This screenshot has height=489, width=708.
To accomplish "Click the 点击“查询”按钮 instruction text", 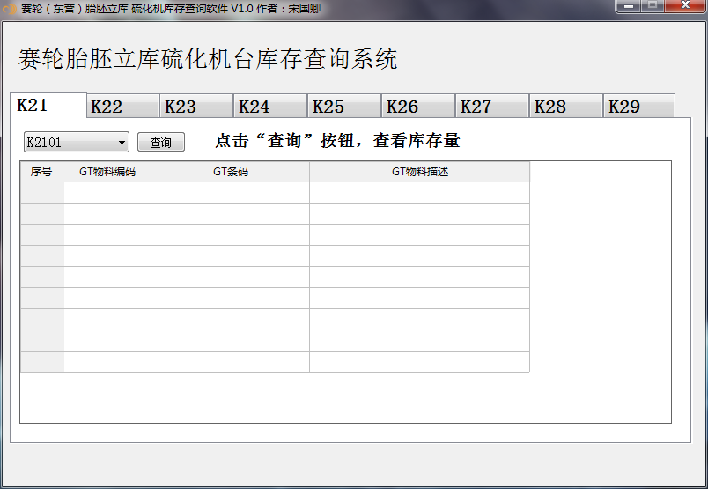I will click(338, 141).
